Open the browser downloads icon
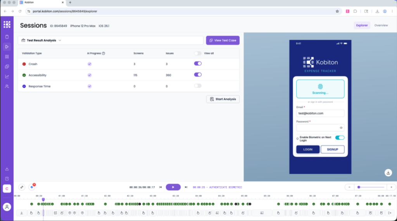This screenshot has height=221, width=397. click(377, 11)
